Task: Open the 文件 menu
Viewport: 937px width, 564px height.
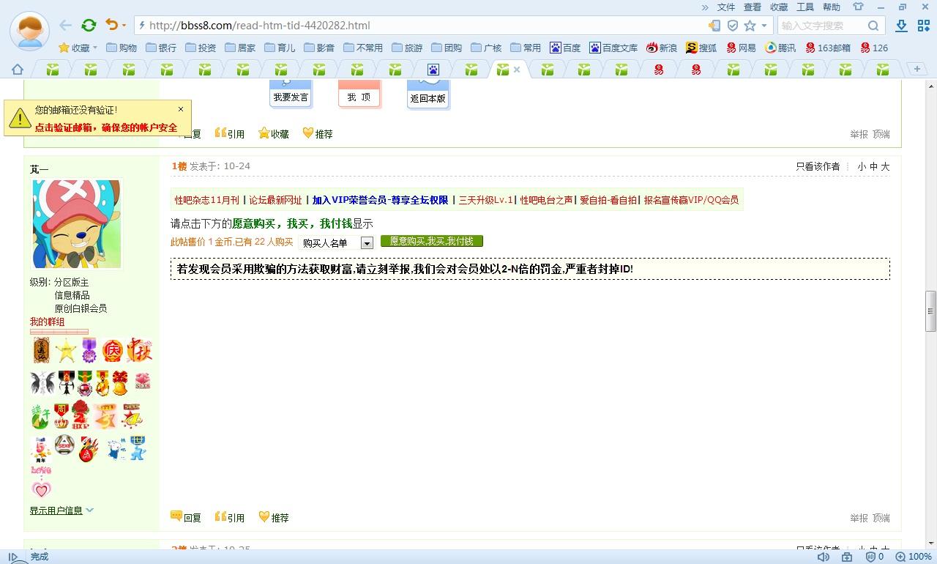Action: [726, 7]
